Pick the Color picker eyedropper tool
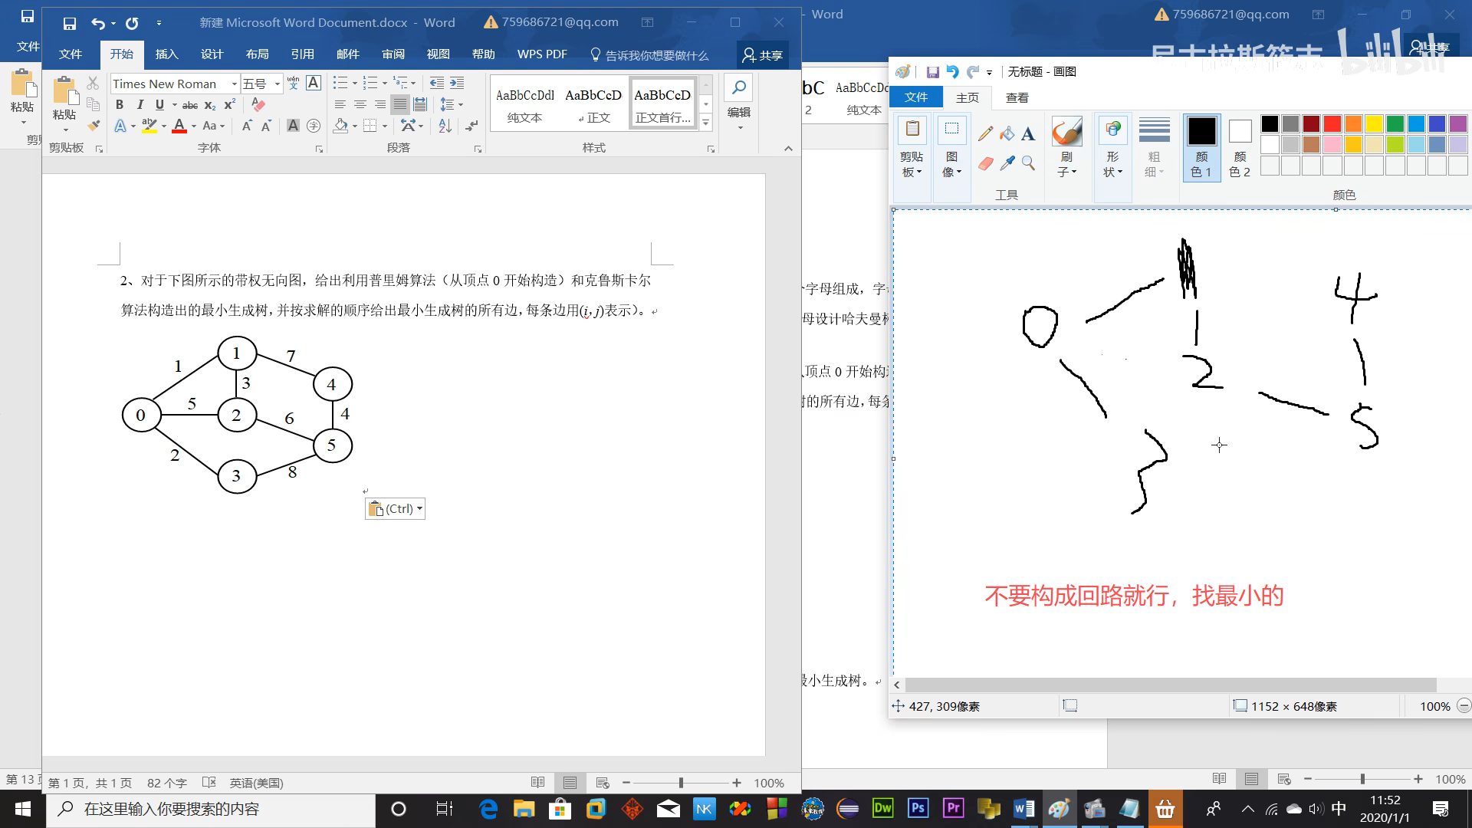This screenshot has width=1472, height=828. point(1007,163)
